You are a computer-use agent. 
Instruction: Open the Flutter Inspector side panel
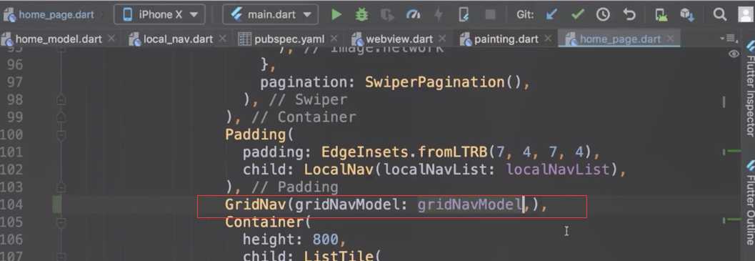[750, 89]
